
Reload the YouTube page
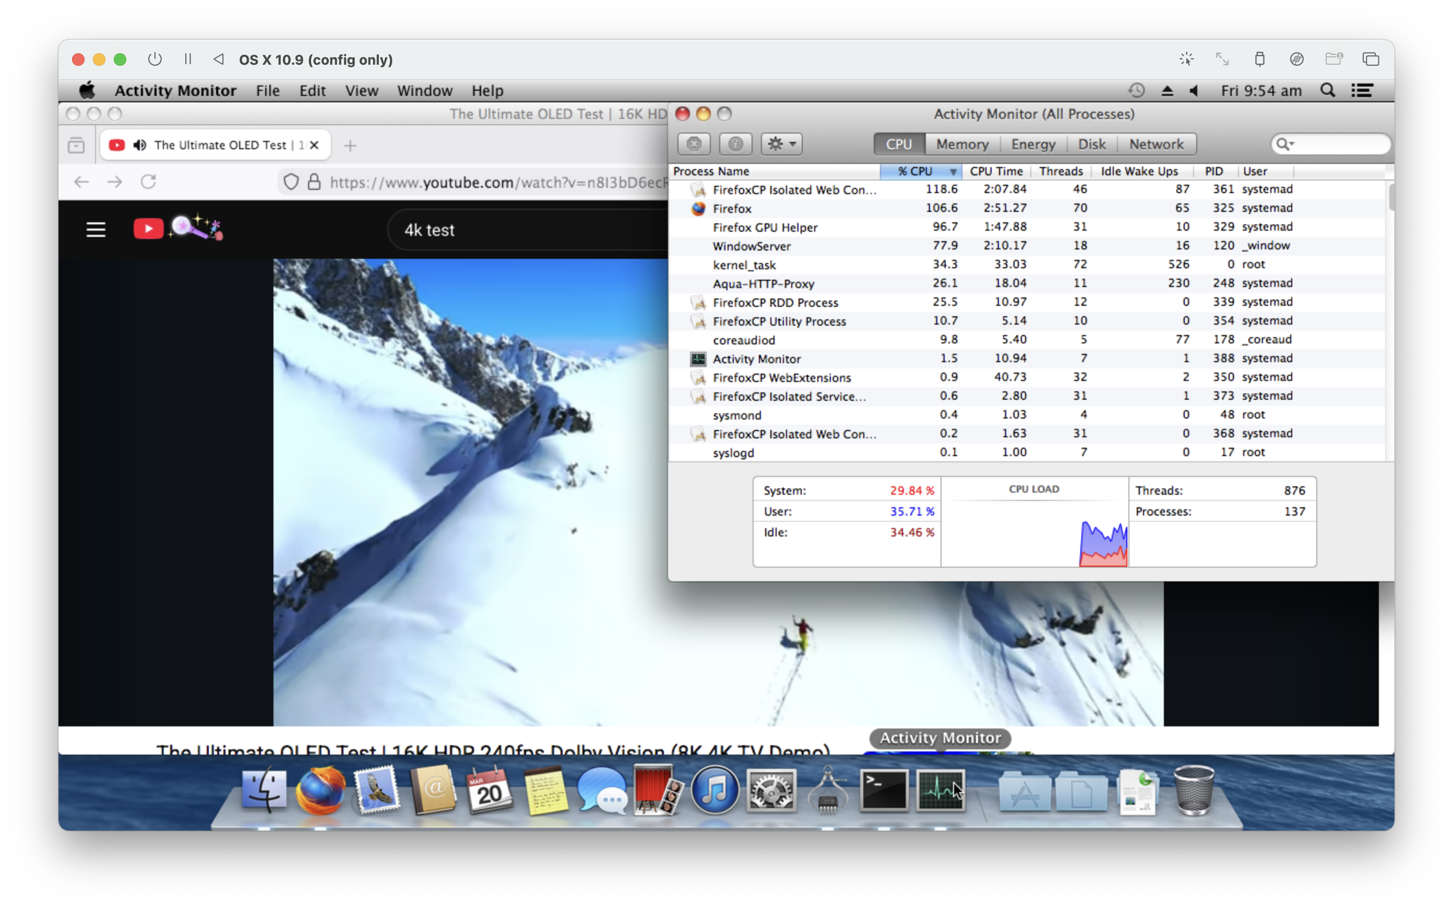pyautogui.click(x=148, y=182)
